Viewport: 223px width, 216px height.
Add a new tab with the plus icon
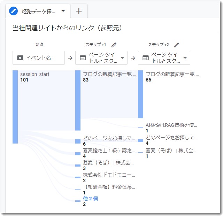79,11
